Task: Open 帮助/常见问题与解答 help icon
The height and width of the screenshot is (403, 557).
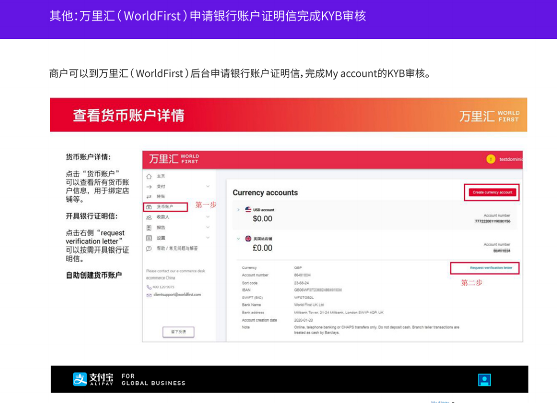Action: point(148,248)
